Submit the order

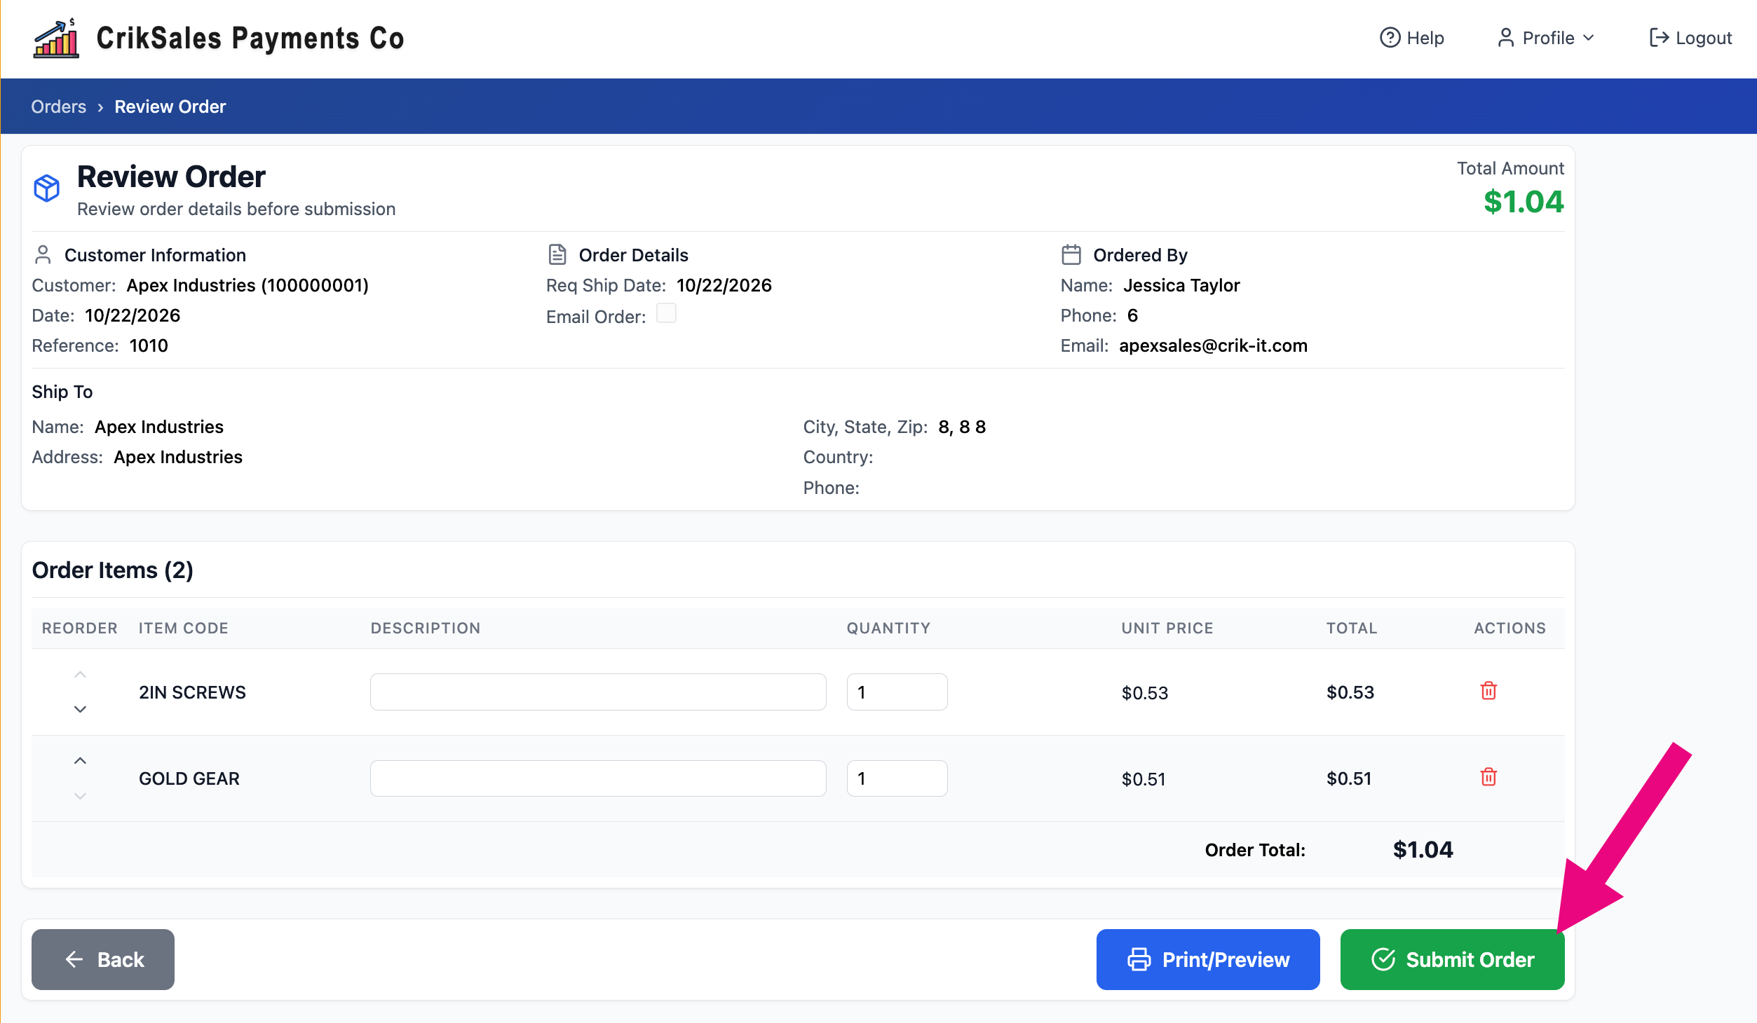[x=1453, y=959]
